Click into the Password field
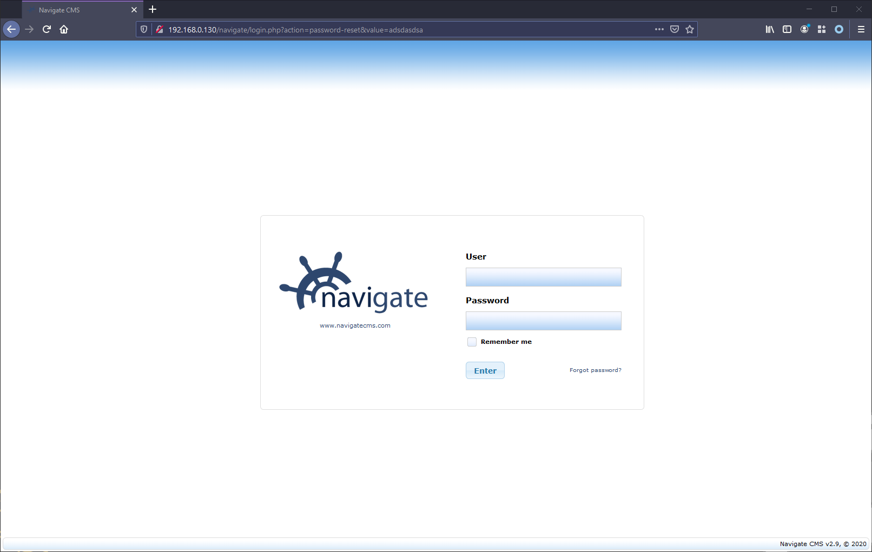872x552 pixels. click(543, 321)
